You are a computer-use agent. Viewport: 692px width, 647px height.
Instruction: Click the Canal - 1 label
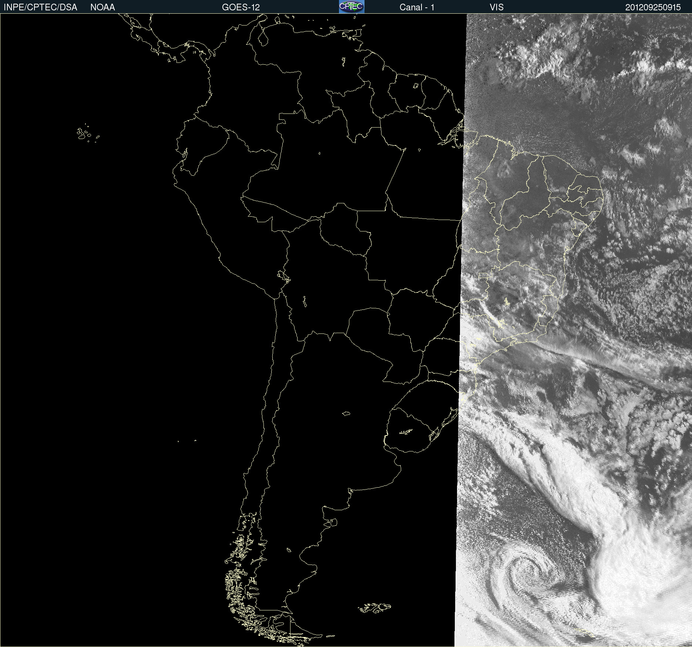(417, 7)
